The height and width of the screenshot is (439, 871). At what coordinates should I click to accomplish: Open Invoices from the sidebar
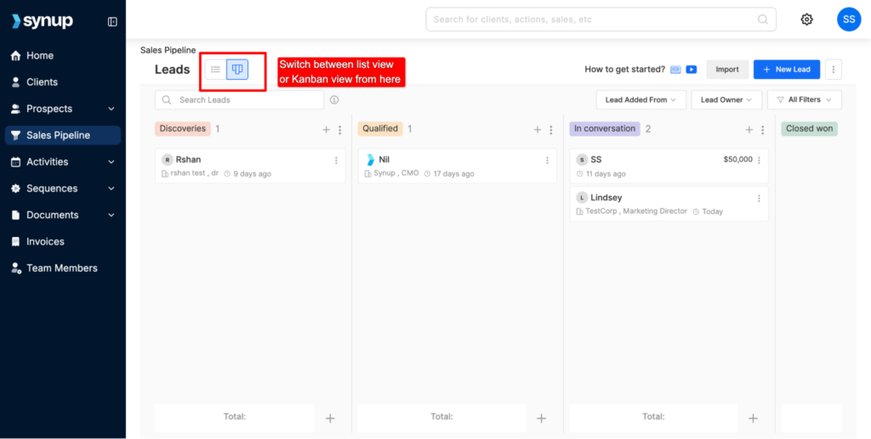[x=45, y=242]
